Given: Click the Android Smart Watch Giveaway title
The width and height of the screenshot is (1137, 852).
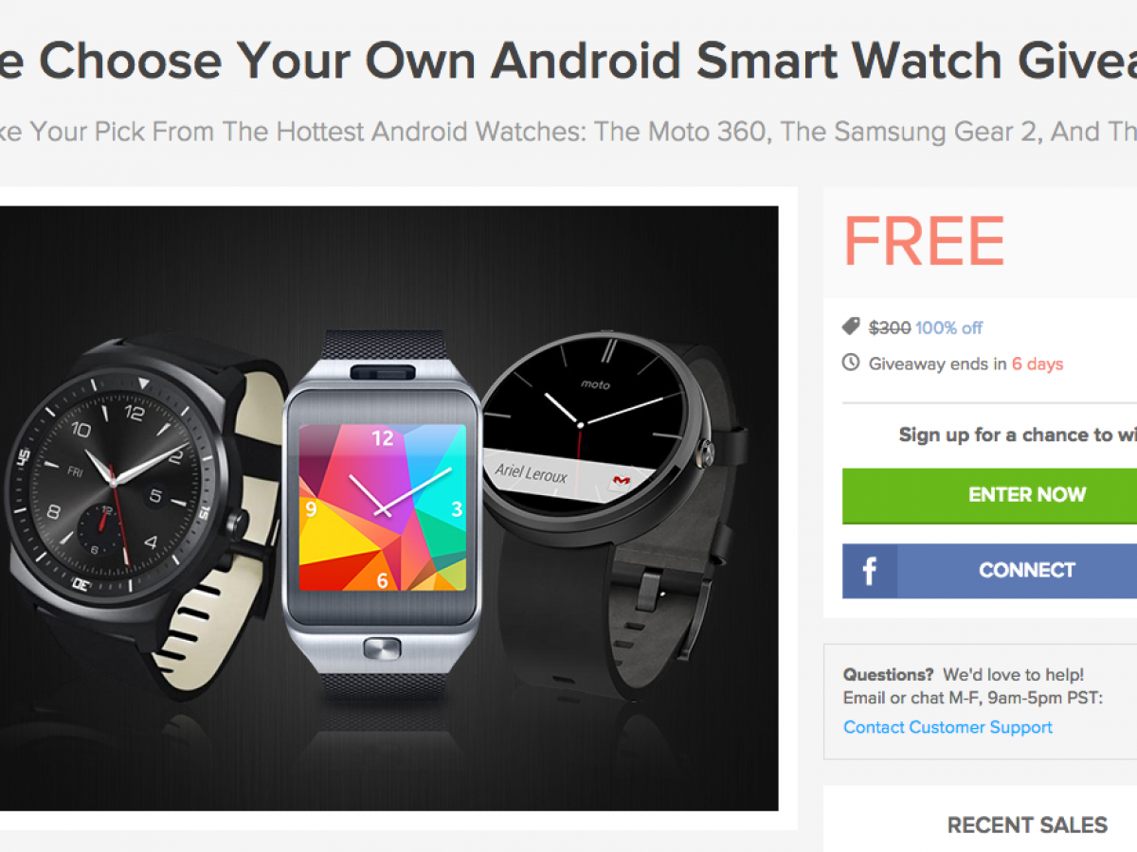Looking at the screenshot, I should pyautogui.click(x=568, y=61).
